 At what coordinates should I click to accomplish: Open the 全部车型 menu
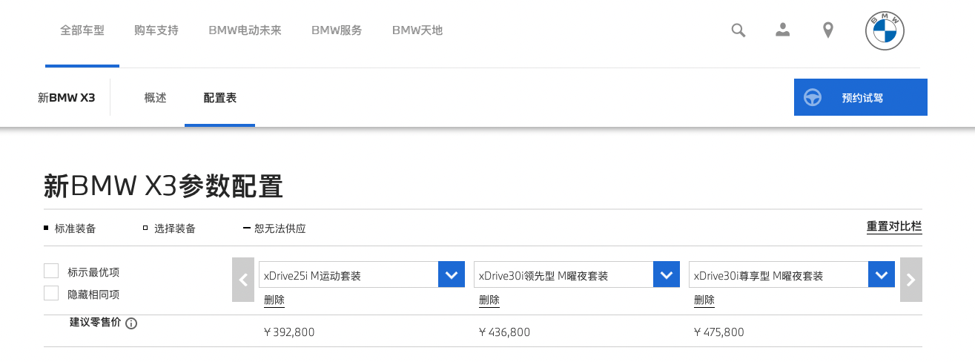(x=82, y=30)
